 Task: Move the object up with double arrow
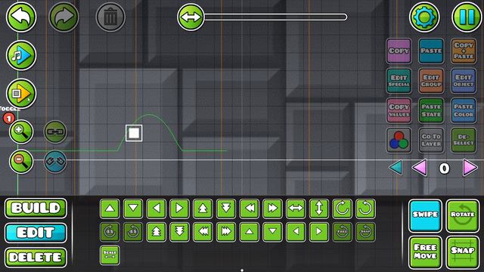[203, 209]
